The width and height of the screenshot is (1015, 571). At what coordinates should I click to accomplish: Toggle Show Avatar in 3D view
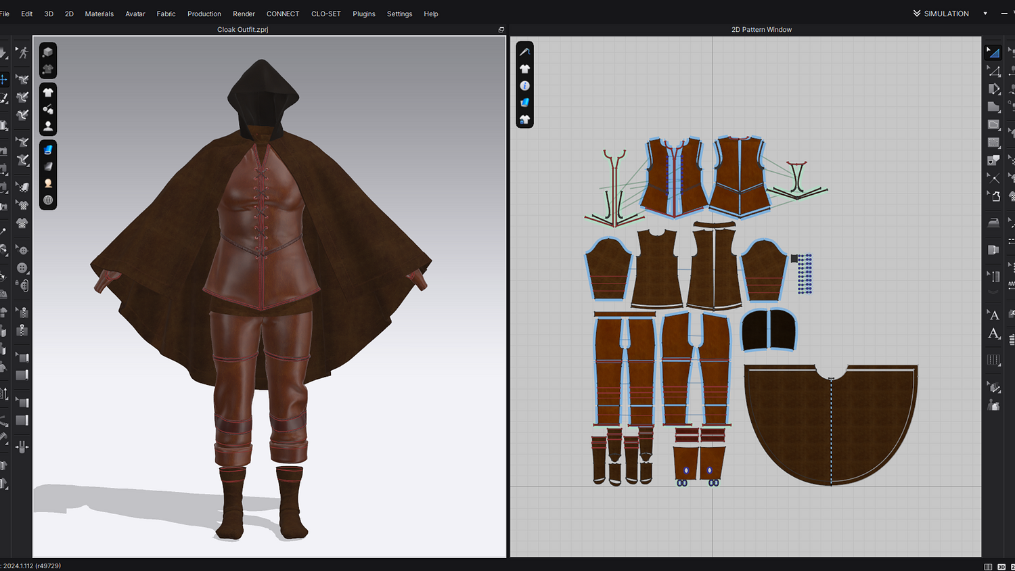pyautogui.click(x=48, y=126)
